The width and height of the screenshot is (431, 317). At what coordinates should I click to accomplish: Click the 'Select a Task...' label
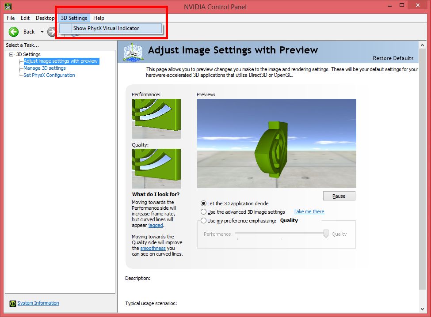[x=22, y=45]
